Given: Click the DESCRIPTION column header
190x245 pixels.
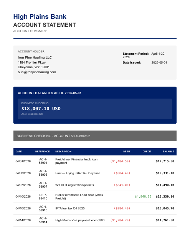Looking at the screenshot, I should tap(63, 152).
